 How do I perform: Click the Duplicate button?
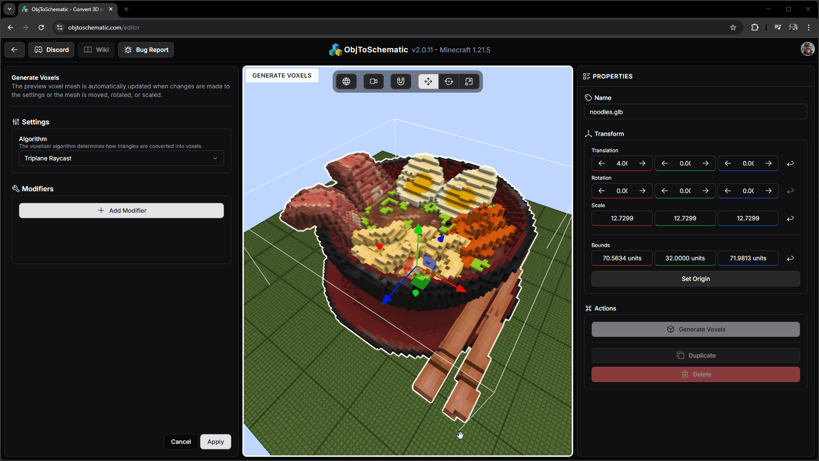(x=695, y=356)
